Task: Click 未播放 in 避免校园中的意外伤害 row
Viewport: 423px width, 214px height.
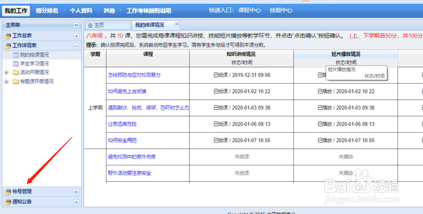Action: [x=346, y=157]
